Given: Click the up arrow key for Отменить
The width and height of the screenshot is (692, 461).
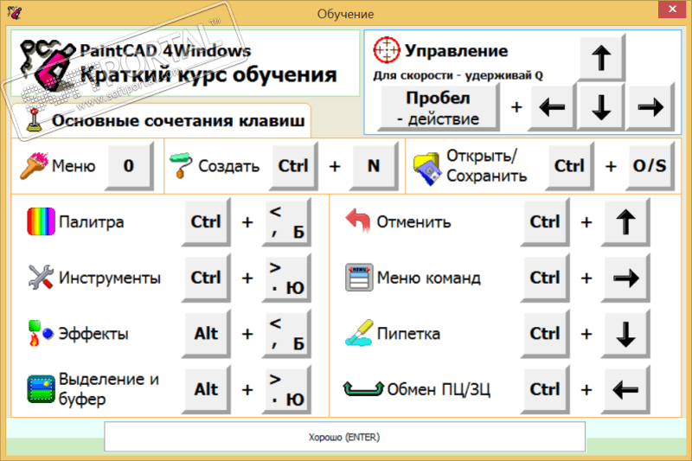Looking at the screenshot, I should (x=625, y=221).
